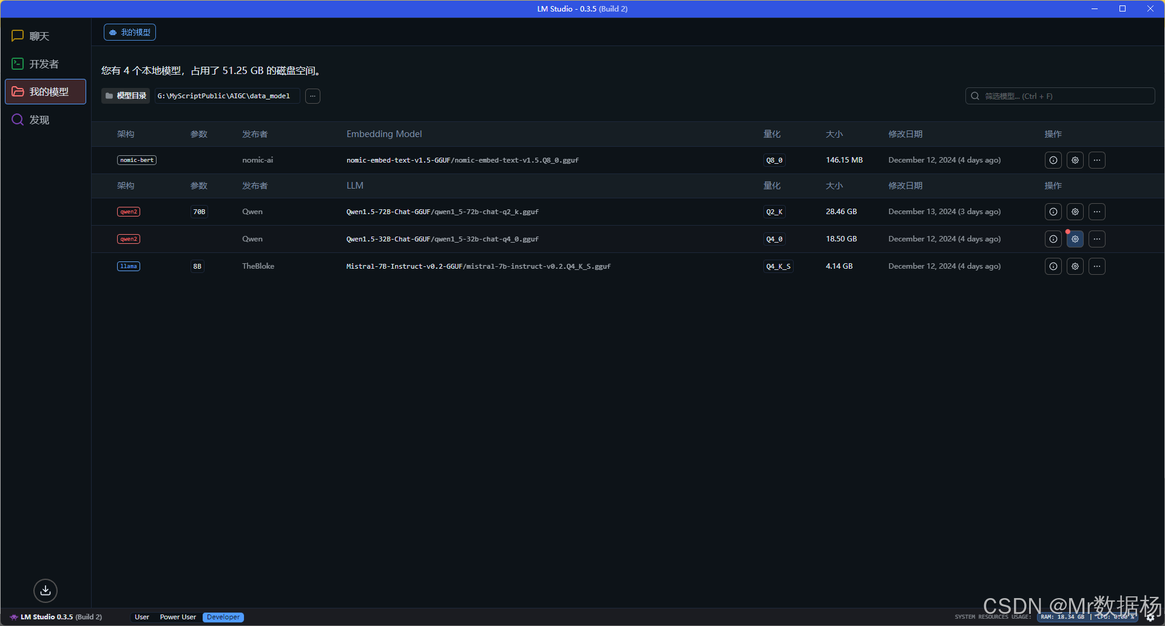This screenshot has width=1165, height=626.
Task: Open settings gear for Qwen1.5-32B-Chat model
Action: (x=1075, y=239)
